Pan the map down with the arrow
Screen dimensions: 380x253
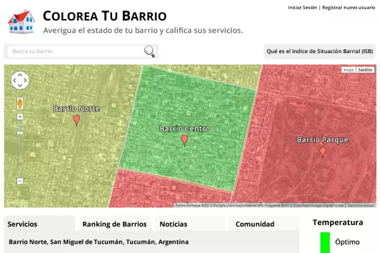pyautogui.click(x=20, y=85)
